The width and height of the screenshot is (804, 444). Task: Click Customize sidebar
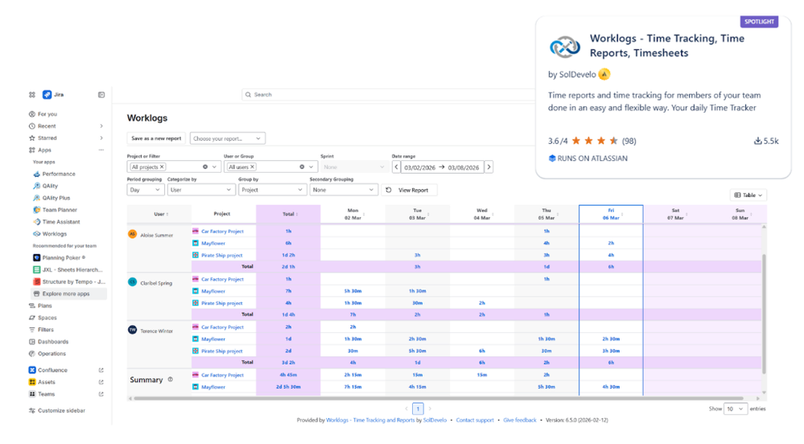57,411
